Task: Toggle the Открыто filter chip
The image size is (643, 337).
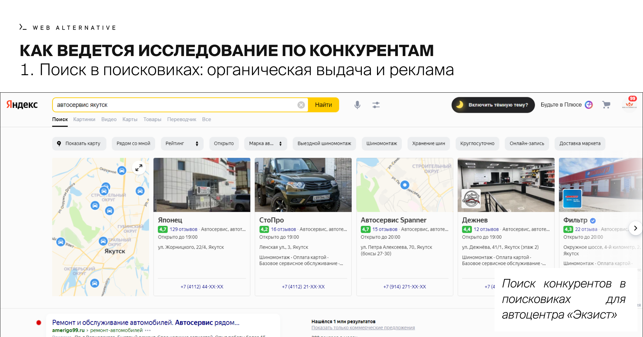Action: click(224, 144)
